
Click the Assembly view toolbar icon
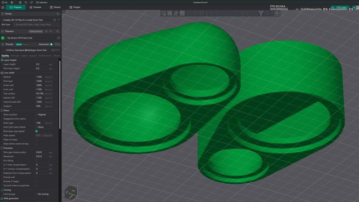(x=277, y=13)
